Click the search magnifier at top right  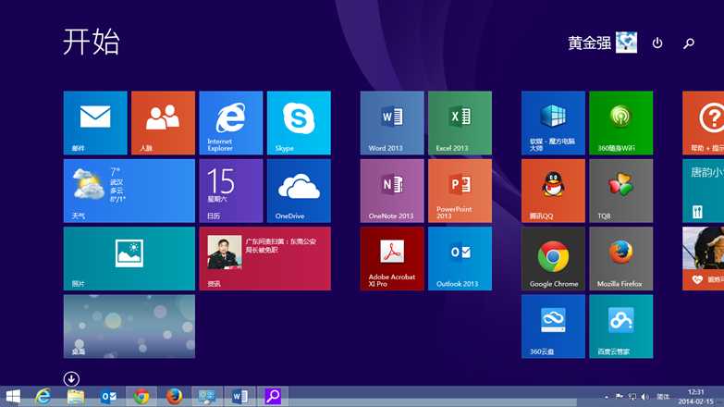click(x=689, y=43)
